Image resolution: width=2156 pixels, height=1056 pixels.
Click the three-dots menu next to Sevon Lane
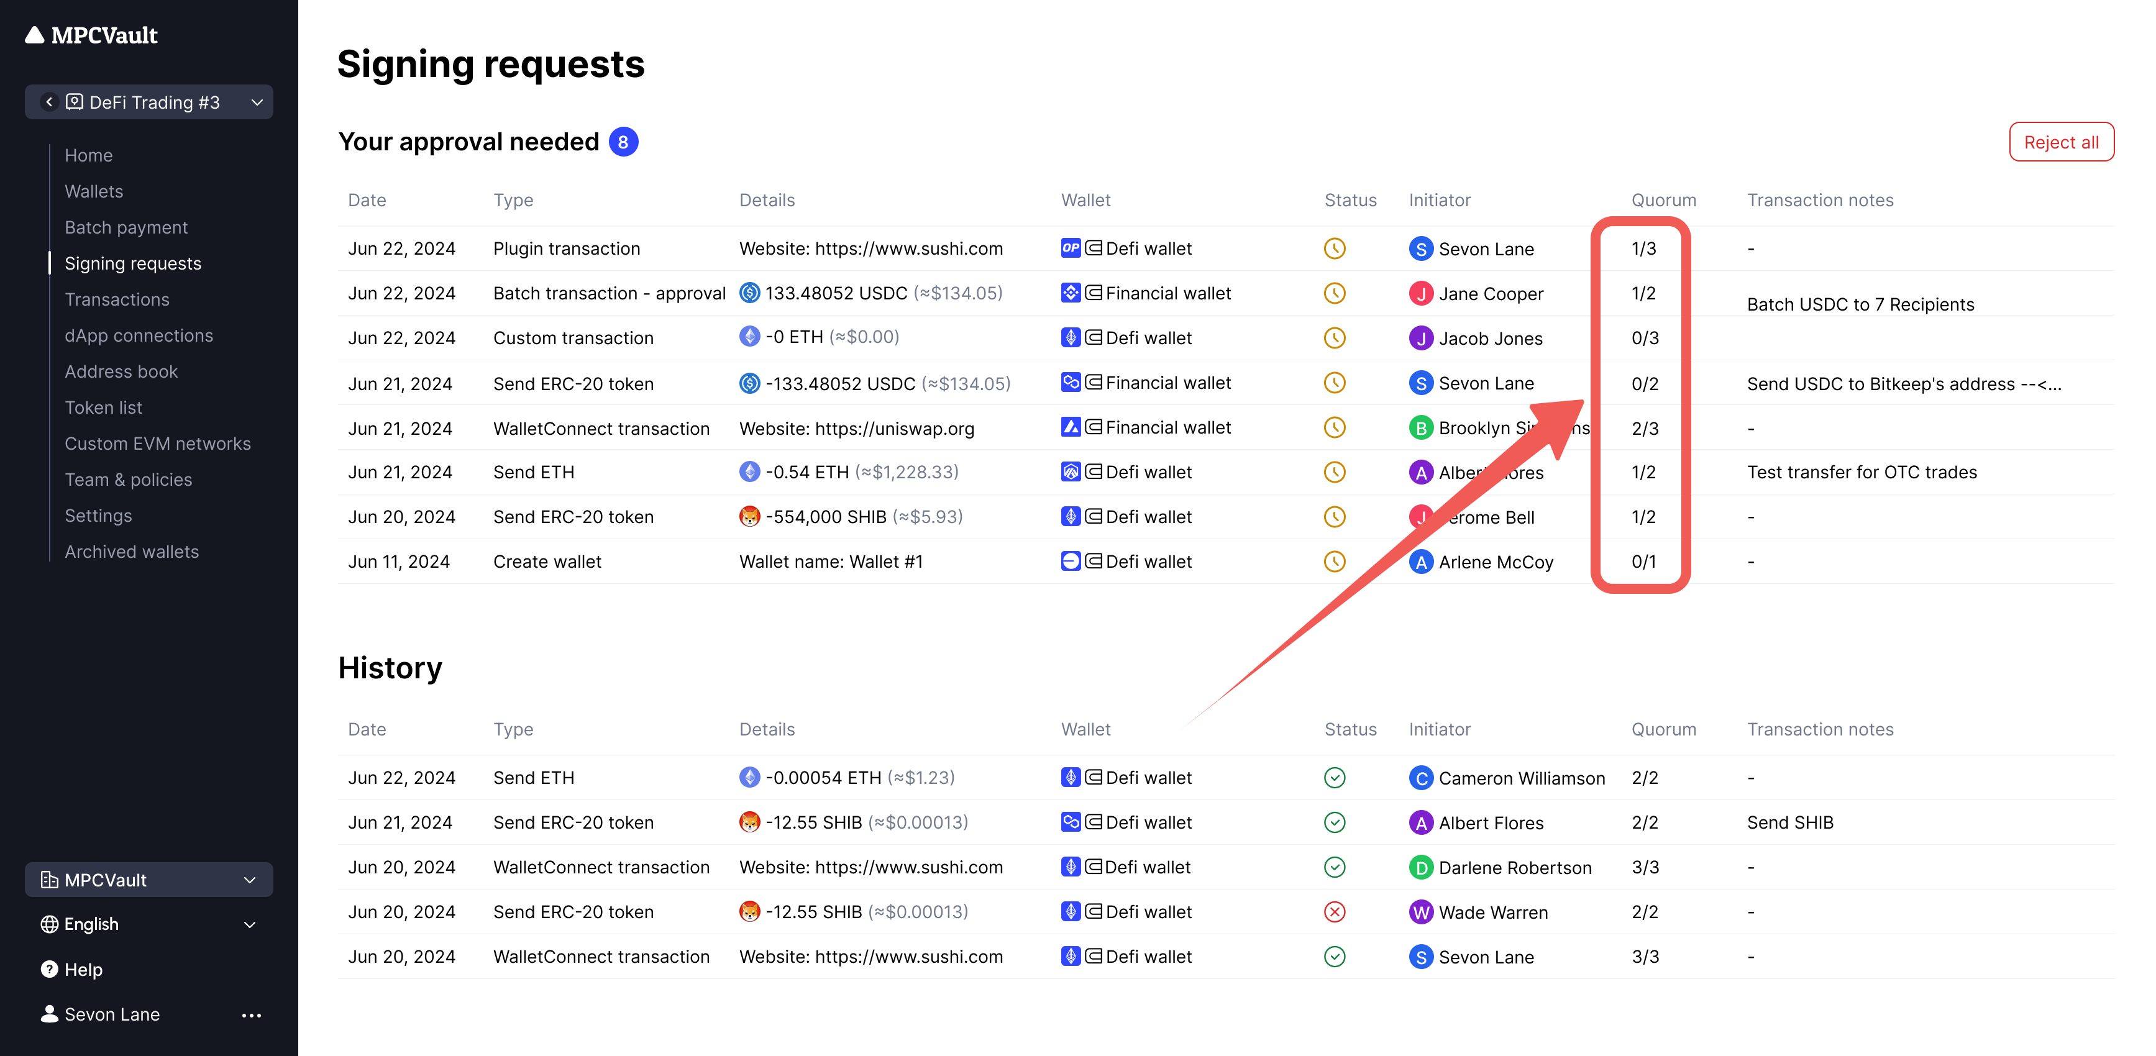pyautogui.click(x=251, y=1015)
